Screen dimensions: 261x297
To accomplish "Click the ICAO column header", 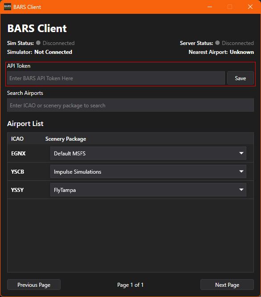I will (x=17, y=139).
